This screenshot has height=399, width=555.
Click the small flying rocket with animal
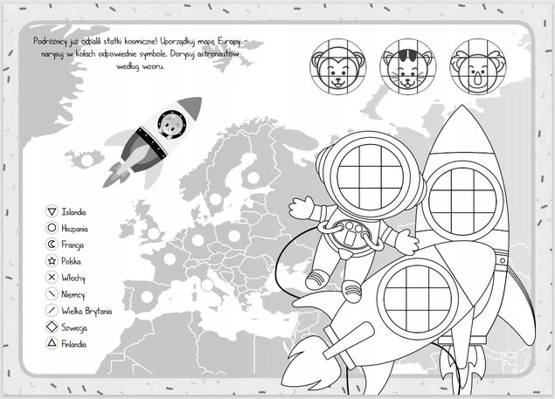pyautogui.click(x=155, y=140)
